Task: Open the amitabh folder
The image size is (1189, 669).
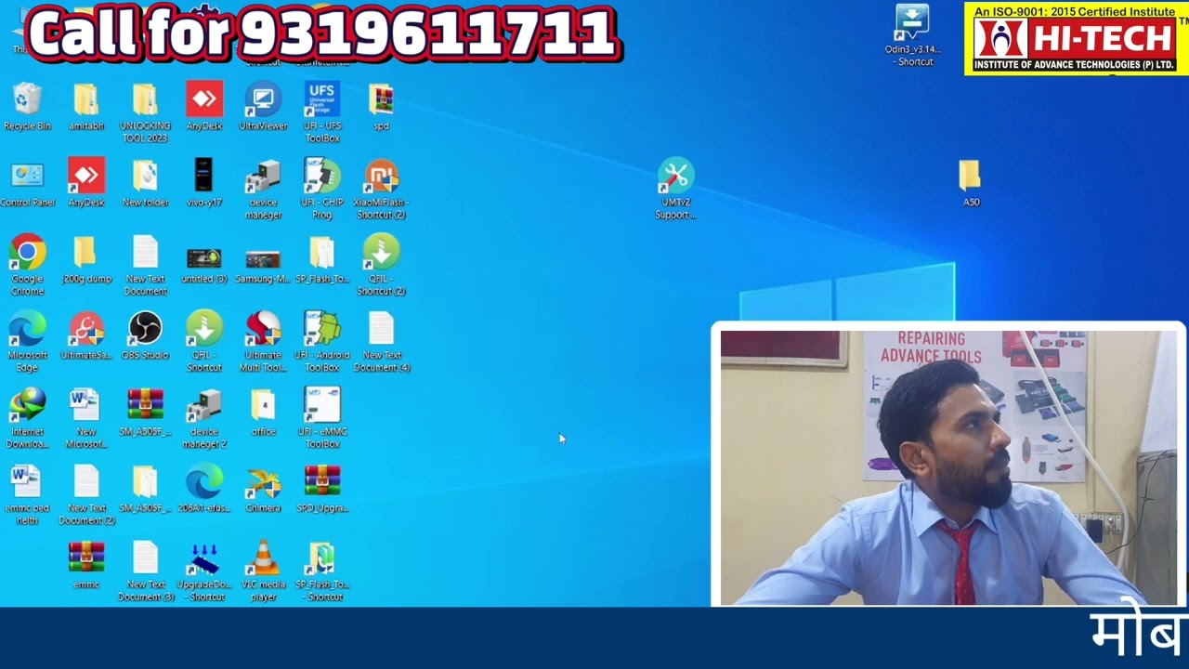Action: (85, 107)
